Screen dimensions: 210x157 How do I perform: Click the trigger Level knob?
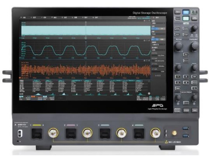click(194, 28)
